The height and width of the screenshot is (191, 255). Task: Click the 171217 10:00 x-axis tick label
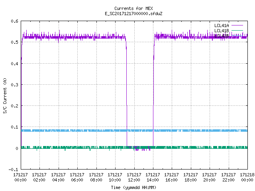115,177
